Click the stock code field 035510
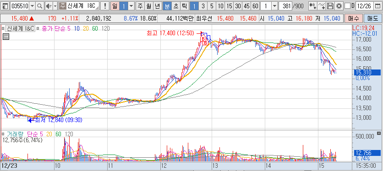Viewport: 383px width, 171px height. pyautogui.click(x=20, y=6)
